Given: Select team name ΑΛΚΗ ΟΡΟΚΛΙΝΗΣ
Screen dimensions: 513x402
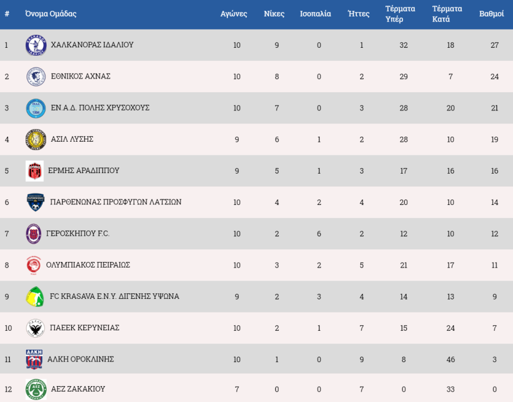Looking at the screenshot, I should [81, 359].
